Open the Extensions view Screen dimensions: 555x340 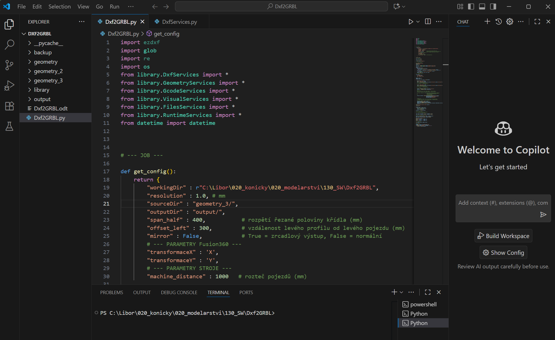9,106
